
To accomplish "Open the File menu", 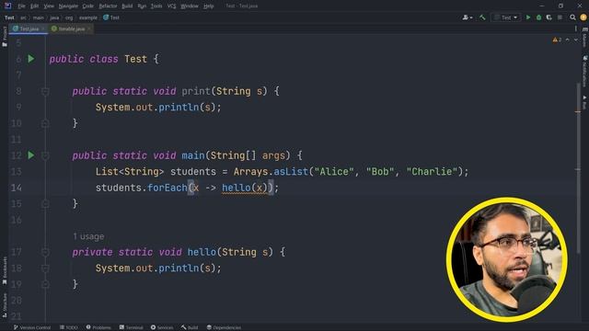I will pos(21,6).
